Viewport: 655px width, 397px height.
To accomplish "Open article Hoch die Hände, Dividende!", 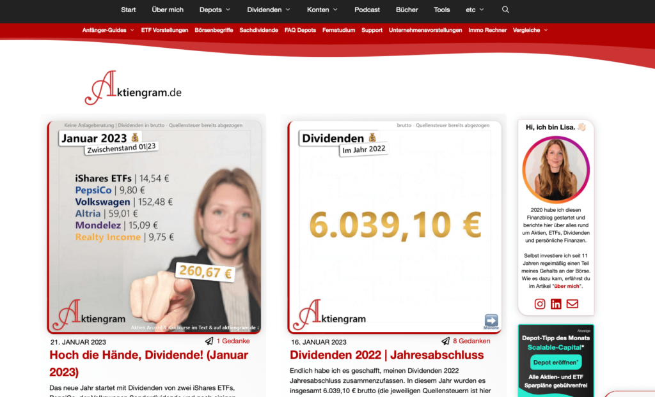I will pos(148,363).
